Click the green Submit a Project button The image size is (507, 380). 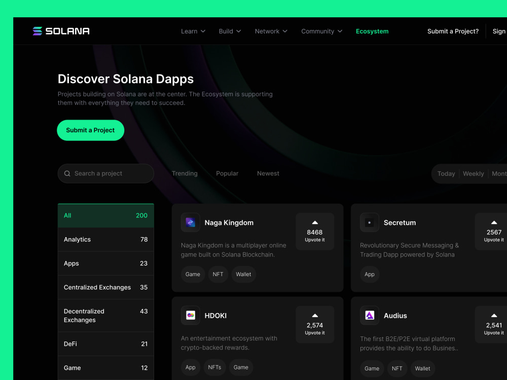[x=91, y=130]
